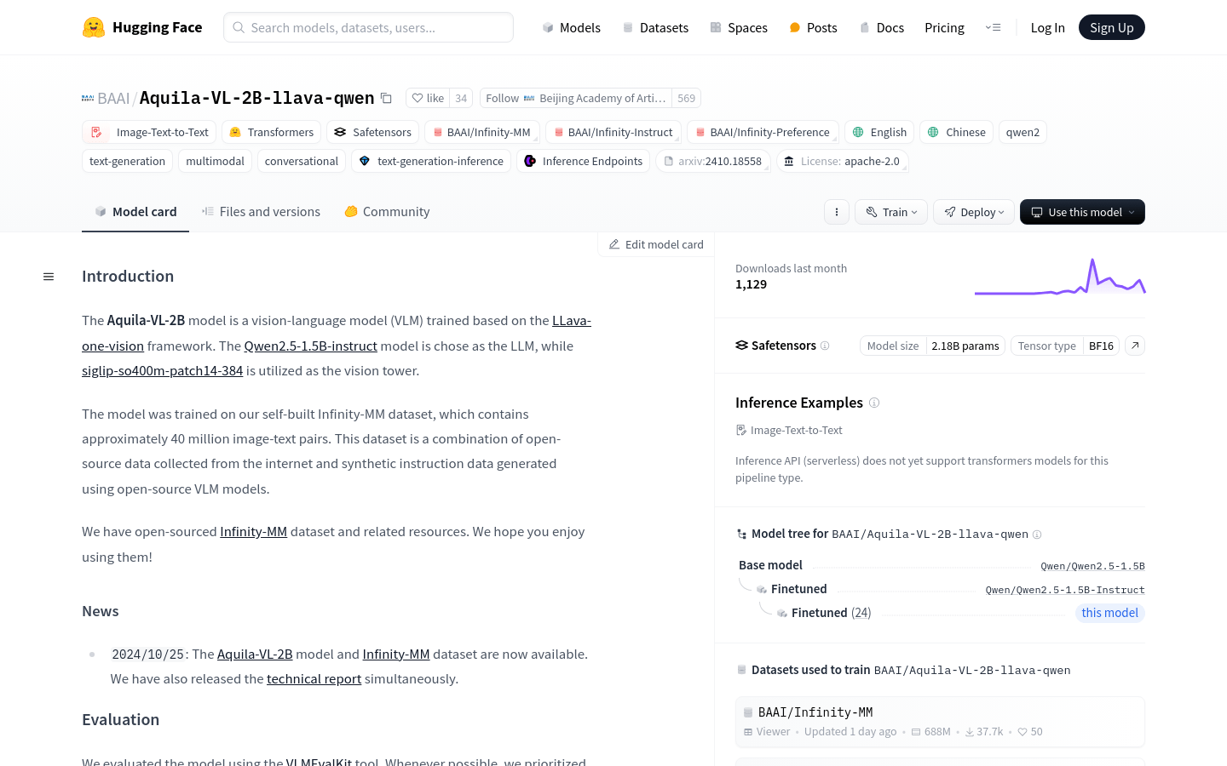Image resolution: width=1227 pixels, height=766 pixels.
Task: Click Model tree info icon
Action: pos(1037,534)
